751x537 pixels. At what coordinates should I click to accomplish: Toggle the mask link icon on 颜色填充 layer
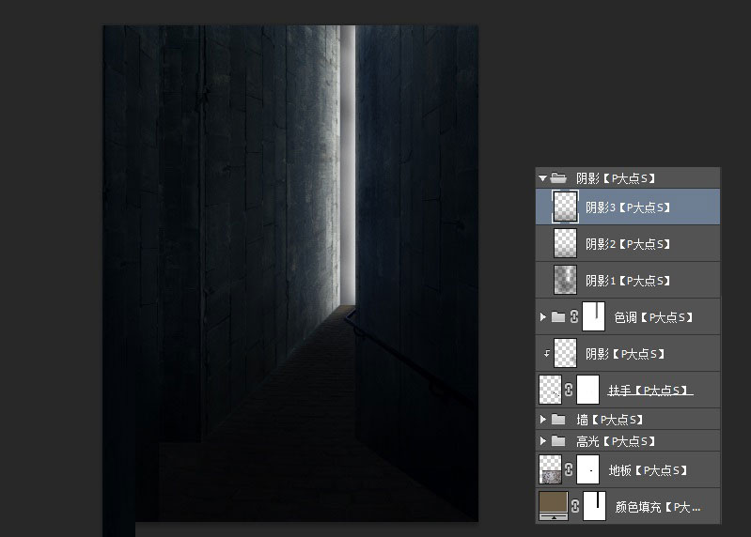click(575, 505)
